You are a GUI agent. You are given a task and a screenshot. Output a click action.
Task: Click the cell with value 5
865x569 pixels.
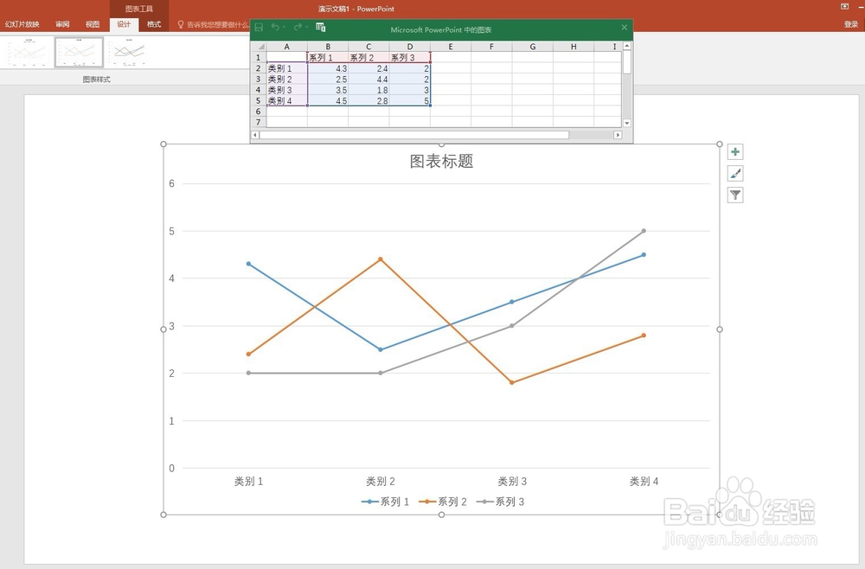pos(410,101)
